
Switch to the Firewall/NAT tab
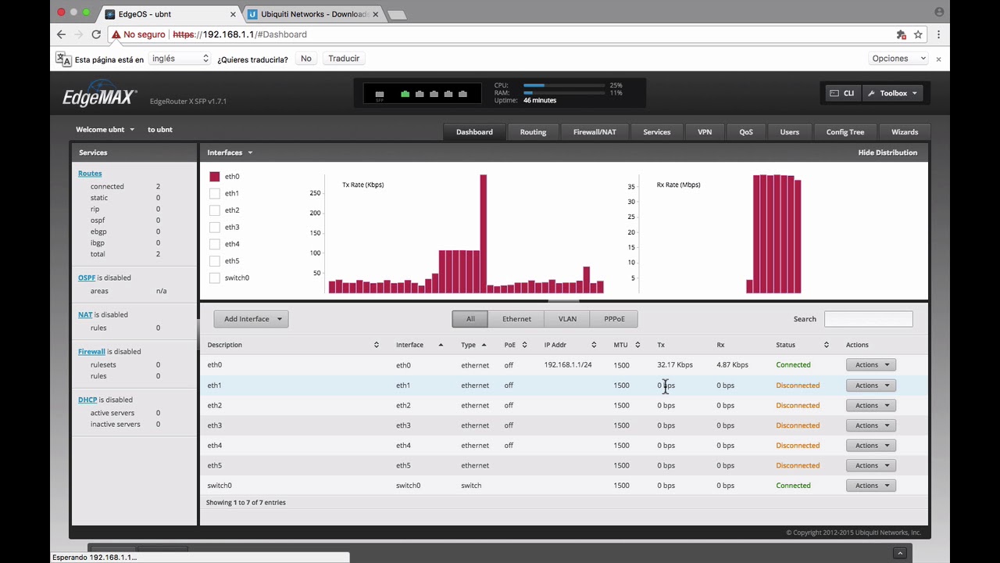595,132
